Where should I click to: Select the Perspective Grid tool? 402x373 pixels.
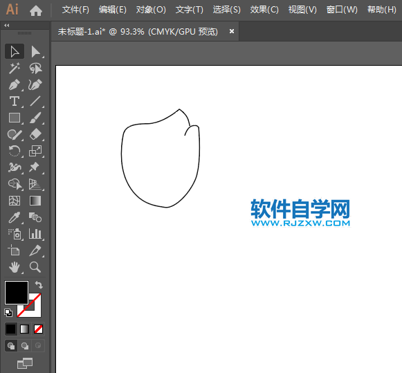[35, 184]
